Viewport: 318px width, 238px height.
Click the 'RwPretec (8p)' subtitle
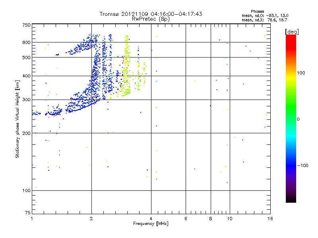tap(151, 19)
